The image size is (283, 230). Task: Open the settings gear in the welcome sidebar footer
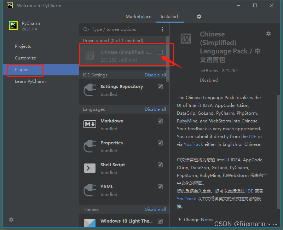pos(11,220)
